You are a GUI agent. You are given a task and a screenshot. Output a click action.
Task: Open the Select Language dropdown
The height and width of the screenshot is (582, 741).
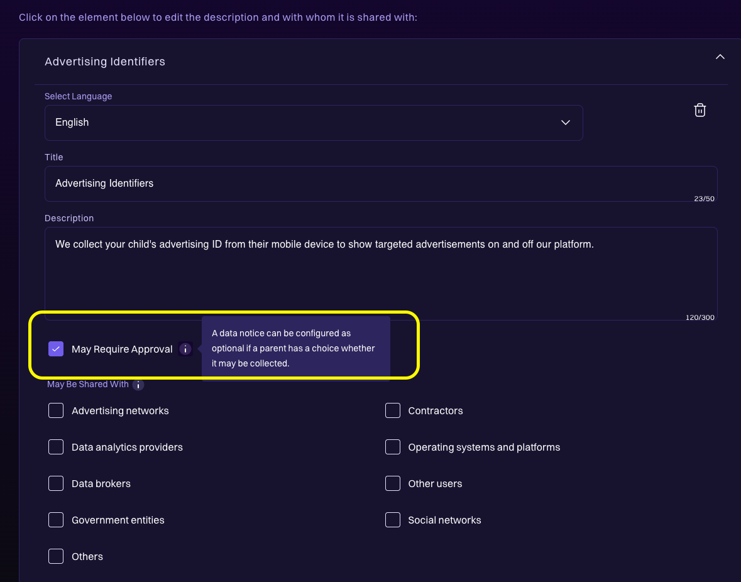(x=314, y=123)
